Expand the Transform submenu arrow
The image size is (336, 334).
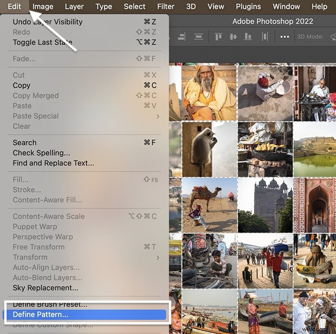[158, 258]
